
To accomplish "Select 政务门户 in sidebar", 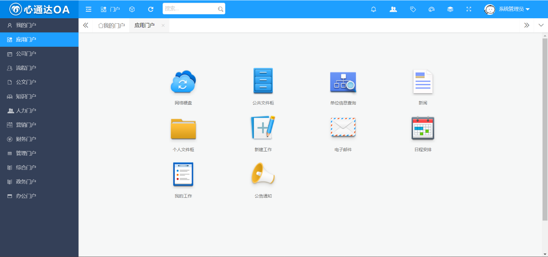I will pyautogui.click(x=39, y=182).
